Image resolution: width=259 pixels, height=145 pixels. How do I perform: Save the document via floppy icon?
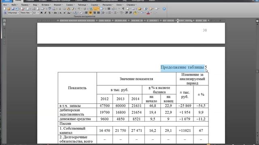[x=13, y=9]
